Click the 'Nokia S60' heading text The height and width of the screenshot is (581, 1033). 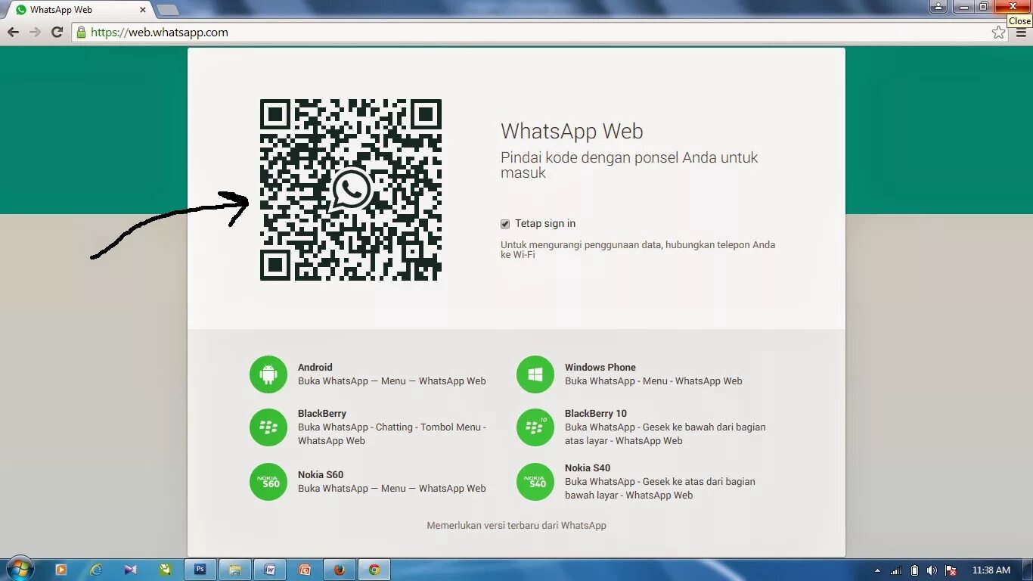(321, 474)
